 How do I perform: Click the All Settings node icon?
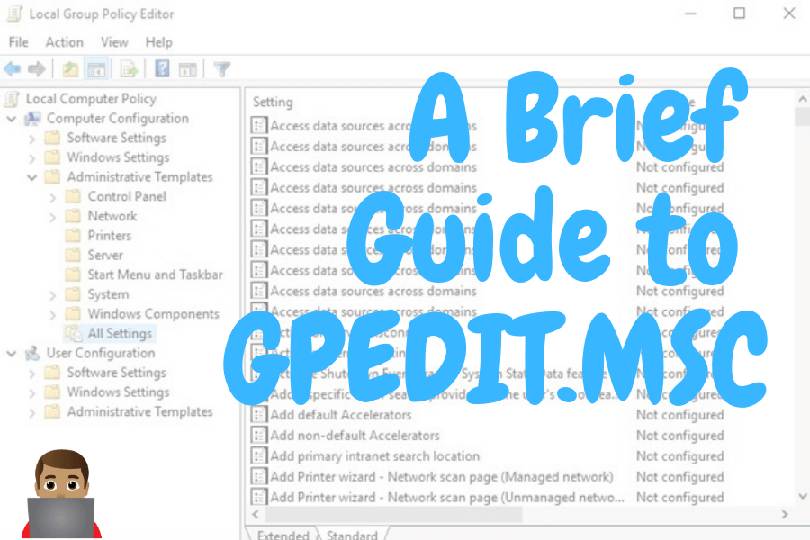pyautogui.click(x=74, y=333)
